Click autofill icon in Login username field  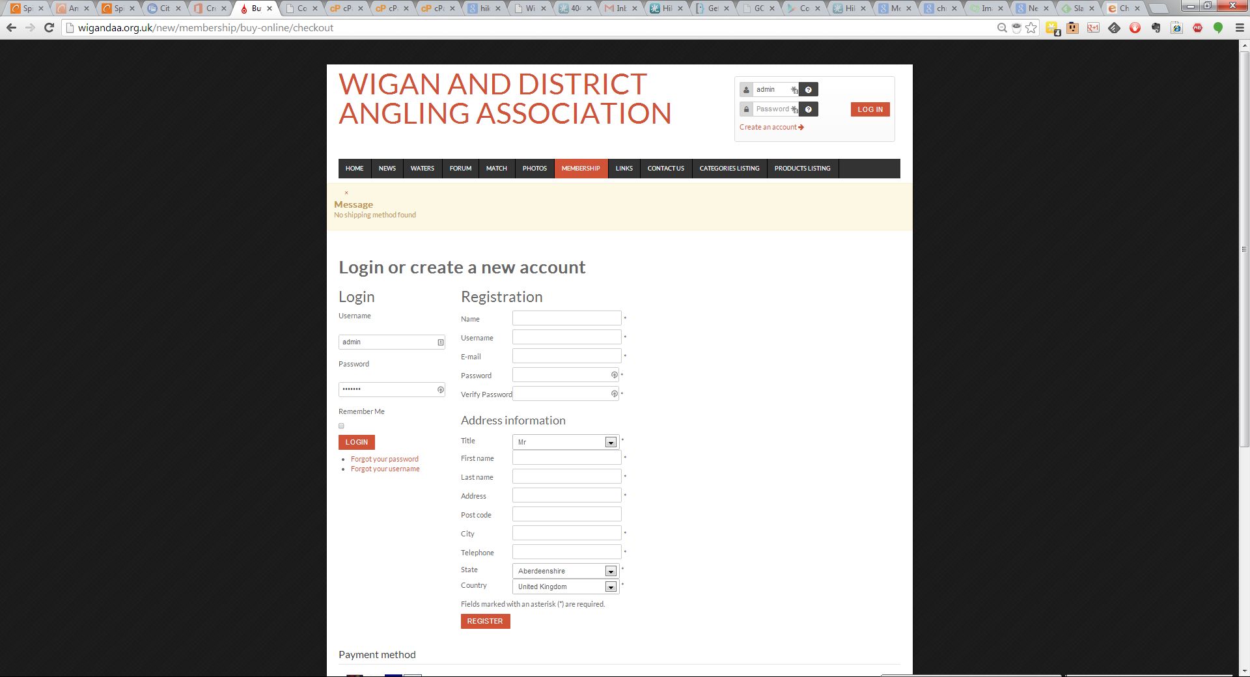click(x=441, y=342)
